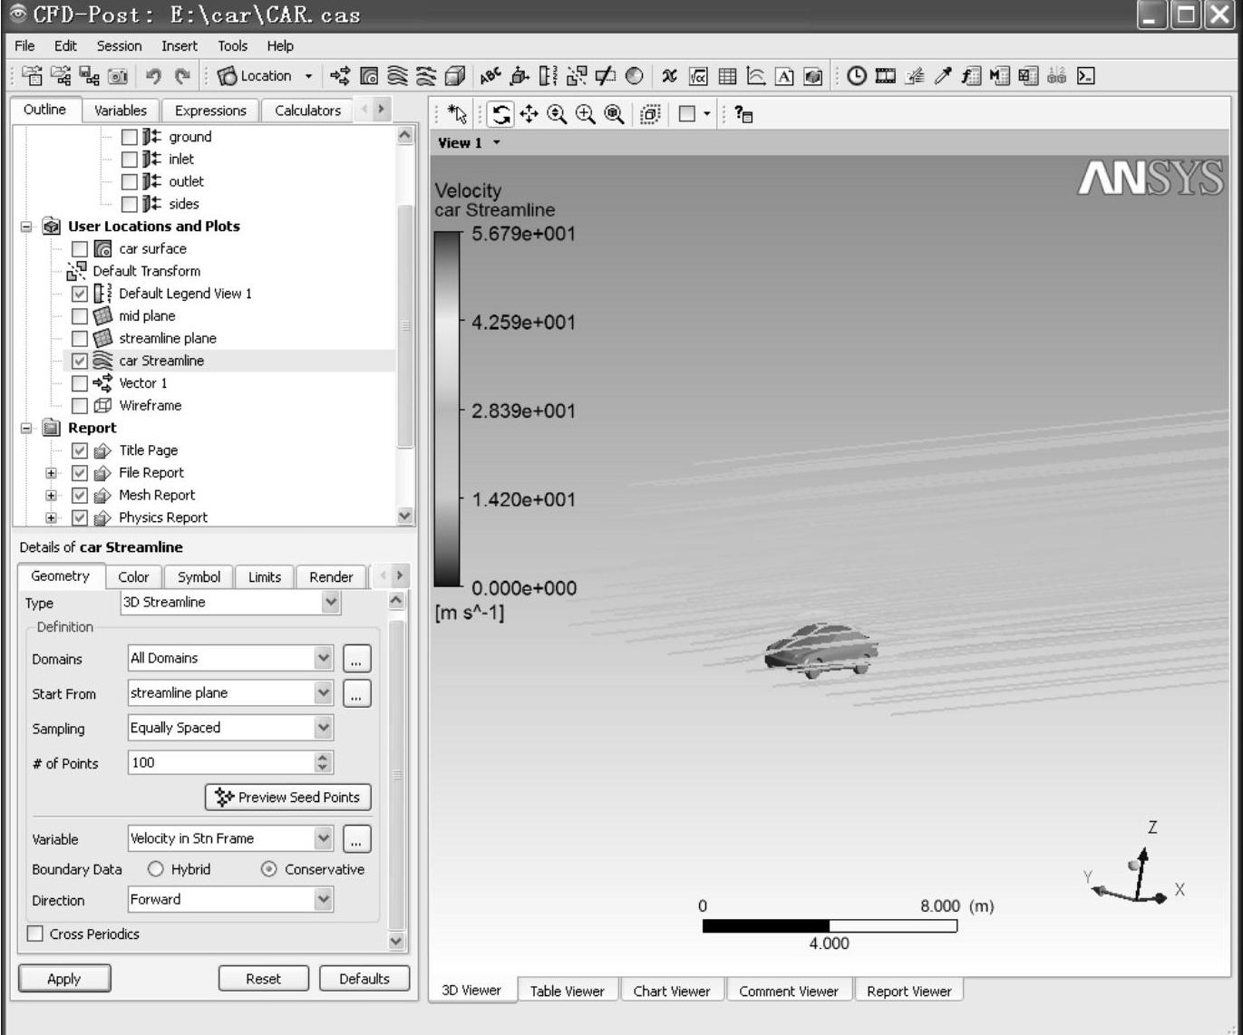1243x1035 pixels.
Task: Switch to the Chart Viewer tab
Action: 671,991
